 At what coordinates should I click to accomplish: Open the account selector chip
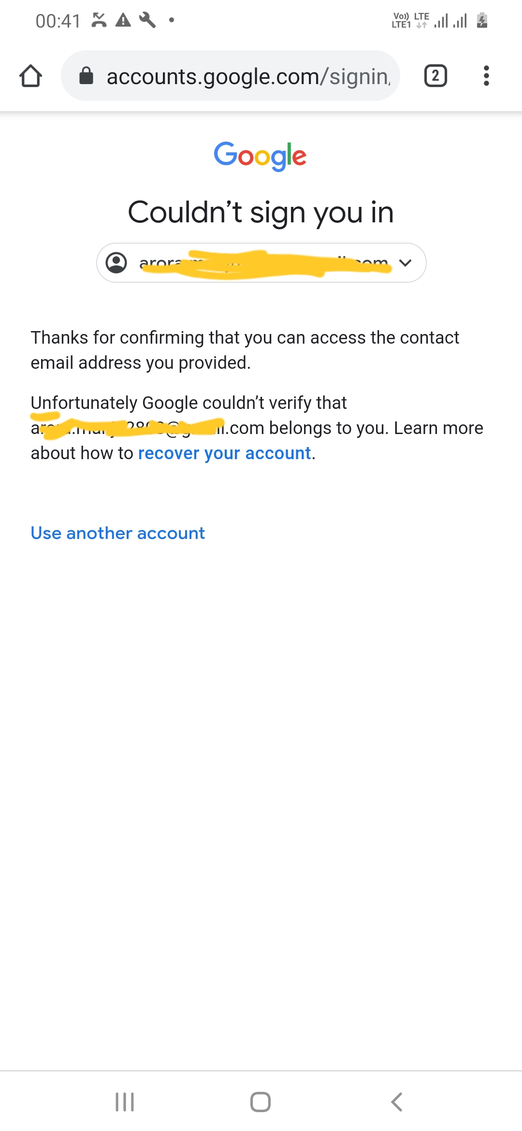[261, 262]
